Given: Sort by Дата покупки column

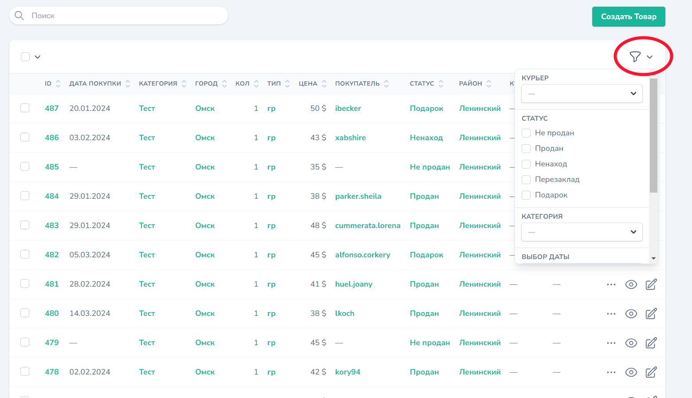Looking at the screenshot, I should 128,83.
